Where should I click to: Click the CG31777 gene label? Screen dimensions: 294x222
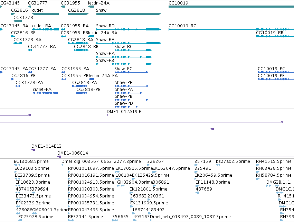[x=38, y=3]
